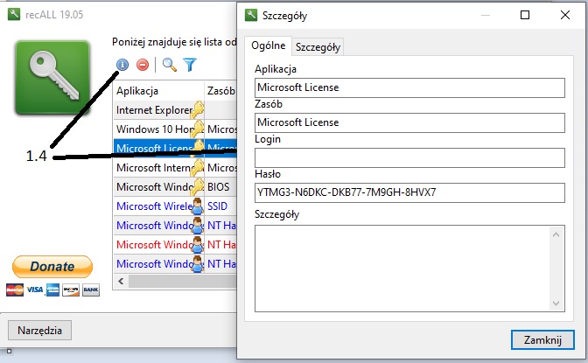The image size is (588, 363).
Task: Maximize the Szczegóły dialog window
Action: pyautogui.click(x=525, y=15)
